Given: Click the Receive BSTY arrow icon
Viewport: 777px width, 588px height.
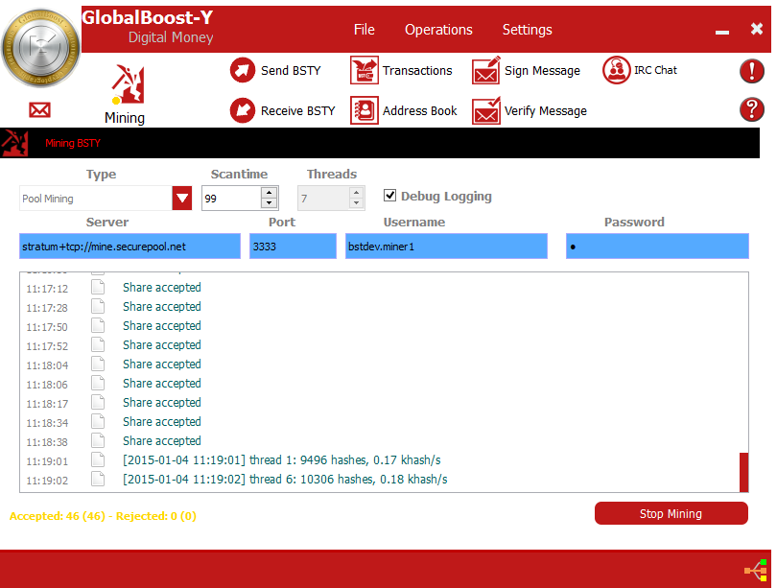Looking at the screenshot, I should click(x=243, y=110).
